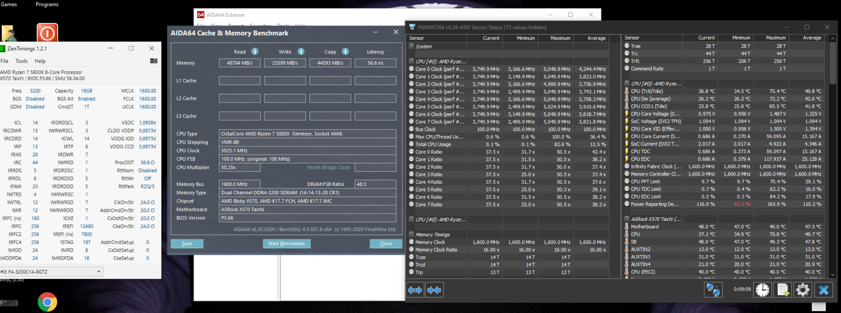Click the Programs label at top of desktop
The image size is (841, 313).
(47, 4)
